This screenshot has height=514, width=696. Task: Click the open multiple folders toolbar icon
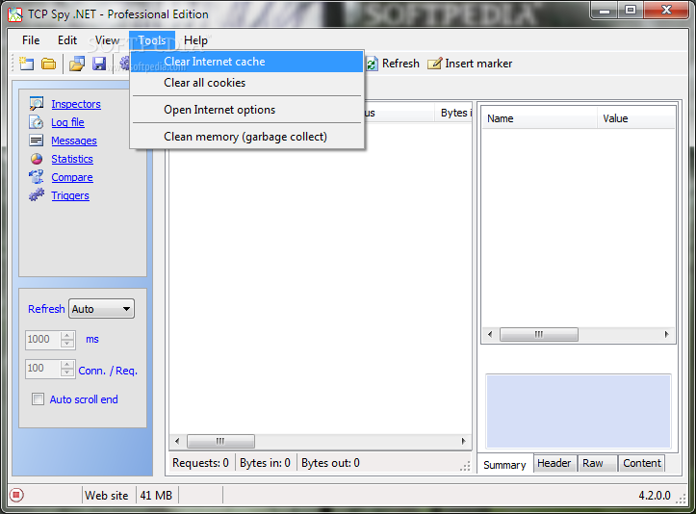pos(77,64)
